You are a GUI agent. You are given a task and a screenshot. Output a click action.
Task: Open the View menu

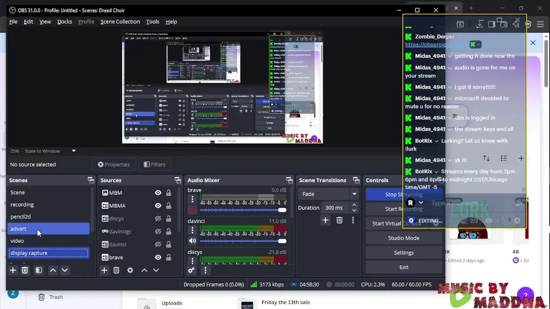point(45,21)
